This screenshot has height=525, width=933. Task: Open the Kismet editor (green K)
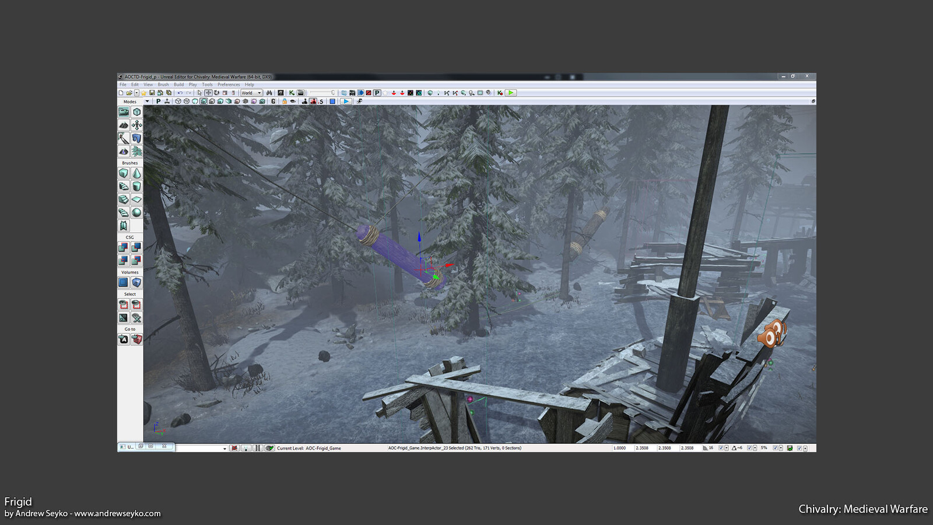[292, 93]
